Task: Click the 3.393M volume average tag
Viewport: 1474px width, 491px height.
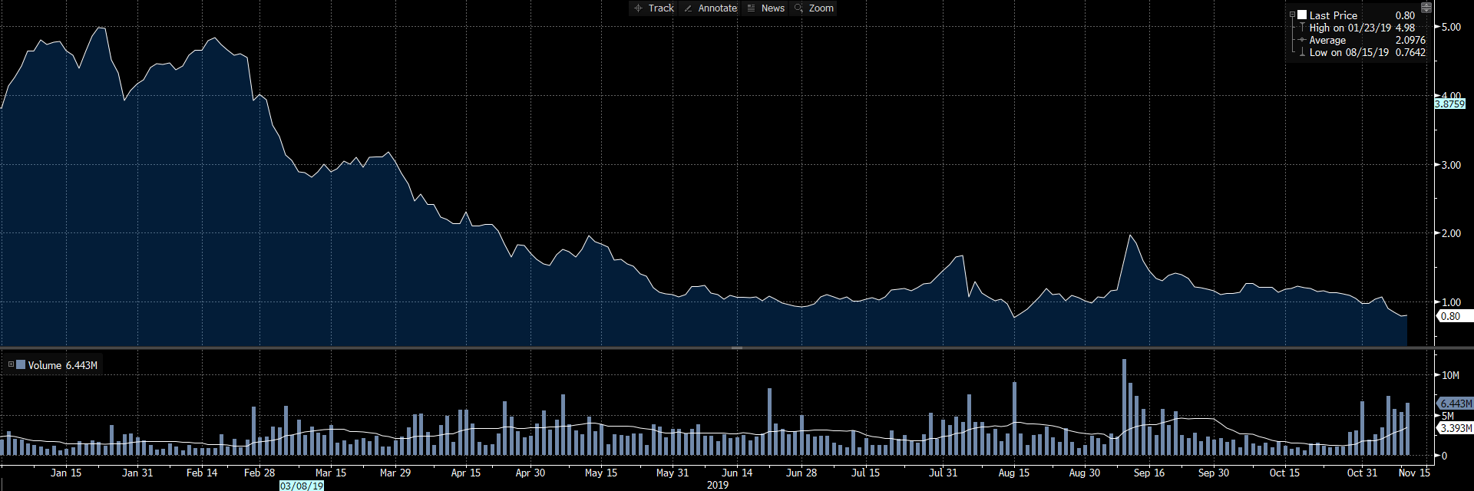Action: pyautogui.click(x=1455, y=428)
